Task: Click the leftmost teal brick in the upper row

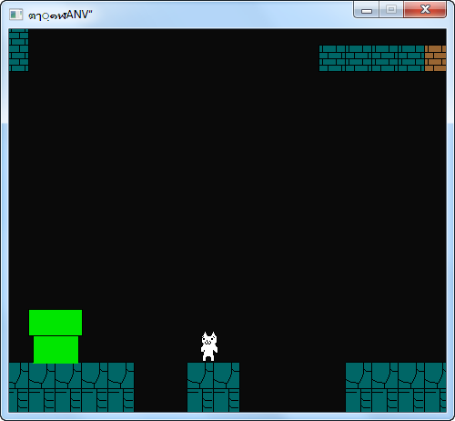Action: point(332,58)
